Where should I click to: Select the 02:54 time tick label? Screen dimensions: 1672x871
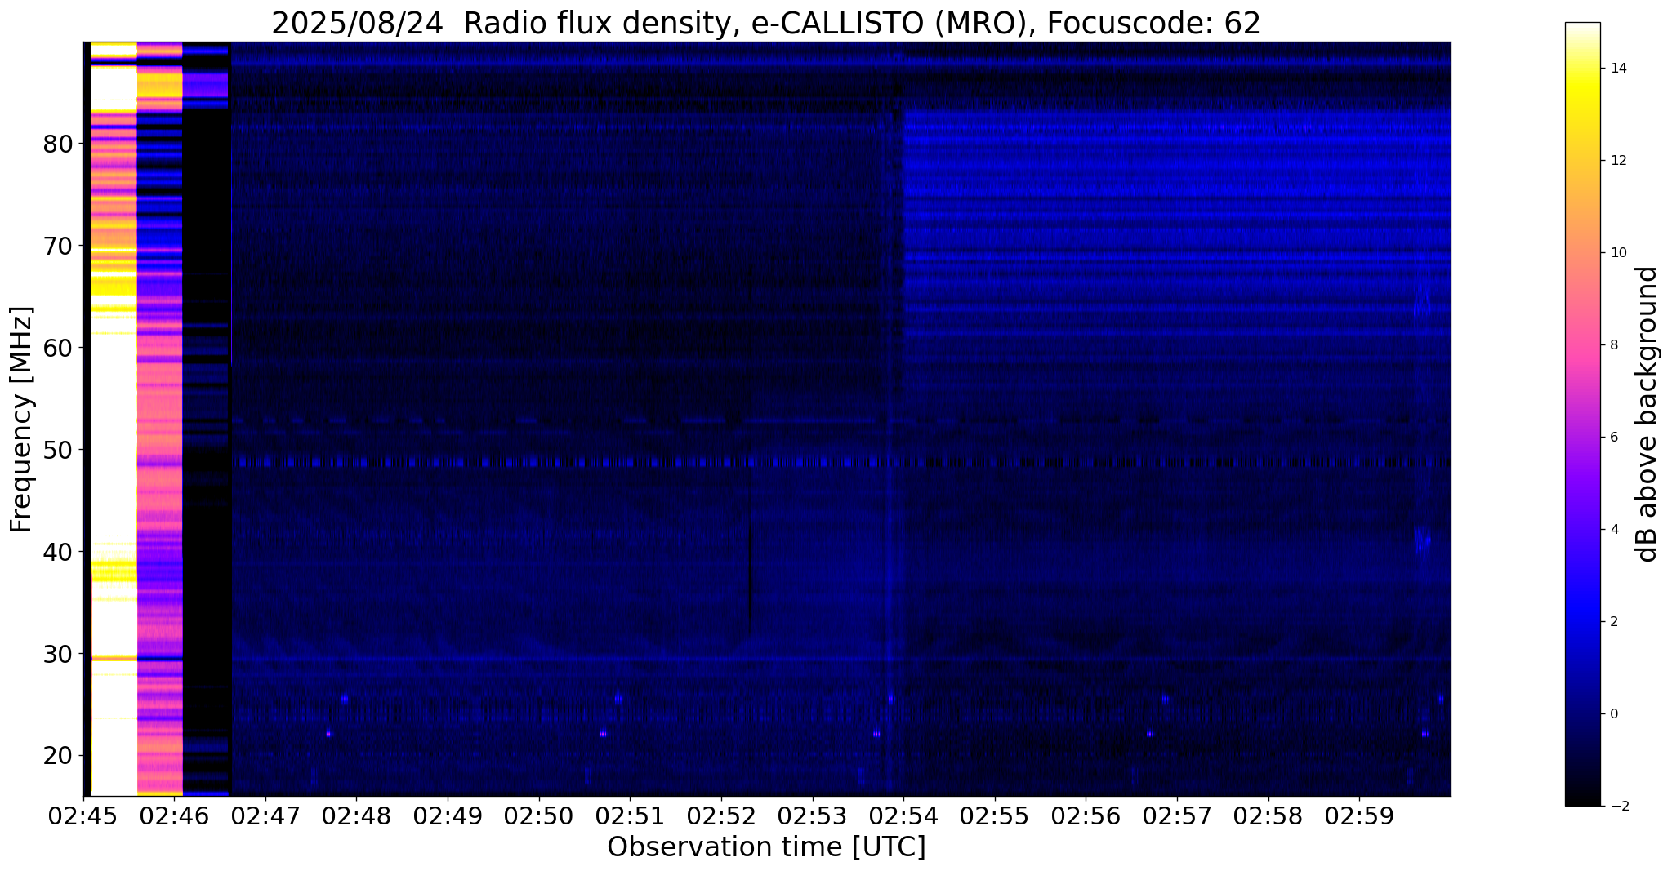(x=903, y=816)
